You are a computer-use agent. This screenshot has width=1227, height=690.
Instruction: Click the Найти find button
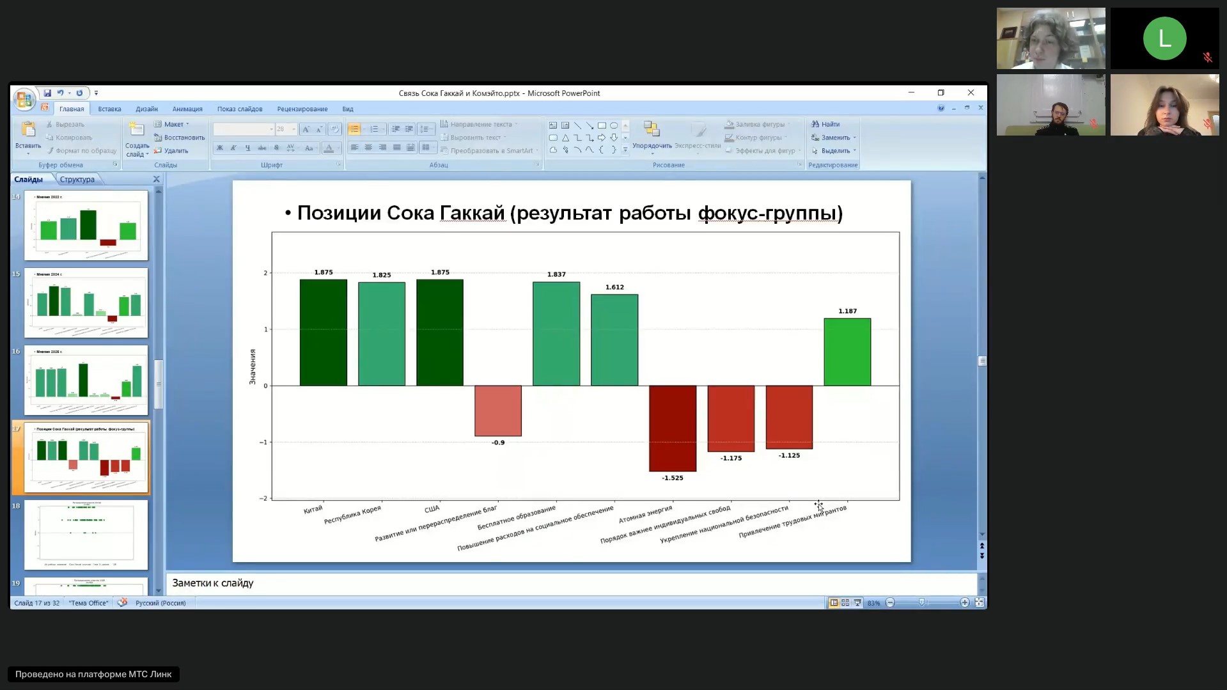click(825, 124)
